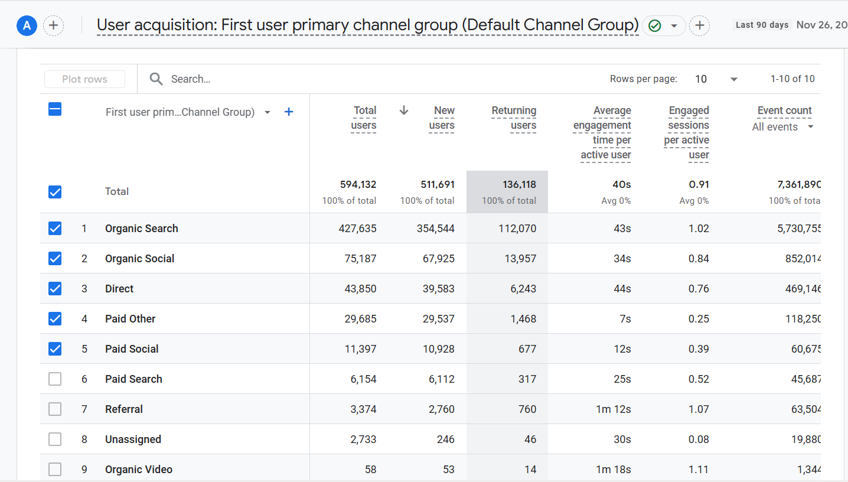848x482 pixels.
Task: Click the "Last 90 days" date range selector
Action: coord(761,25)
